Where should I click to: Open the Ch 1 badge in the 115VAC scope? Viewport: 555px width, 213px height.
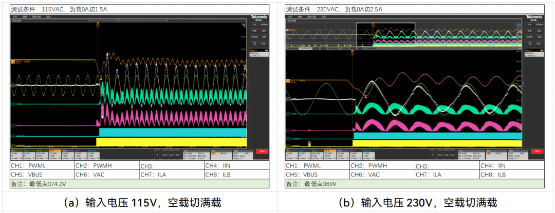tap(16, 154)
